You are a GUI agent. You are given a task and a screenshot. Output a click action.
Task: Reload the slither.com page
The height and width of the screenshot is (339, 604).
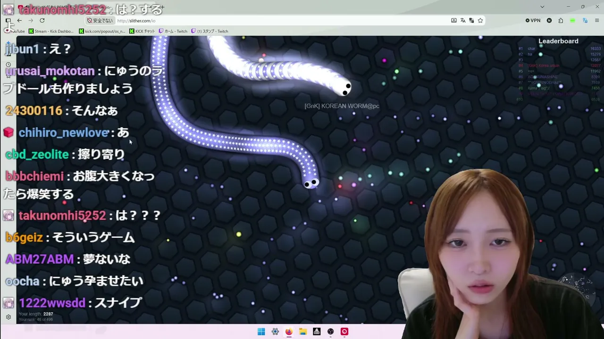coord(42,20)
